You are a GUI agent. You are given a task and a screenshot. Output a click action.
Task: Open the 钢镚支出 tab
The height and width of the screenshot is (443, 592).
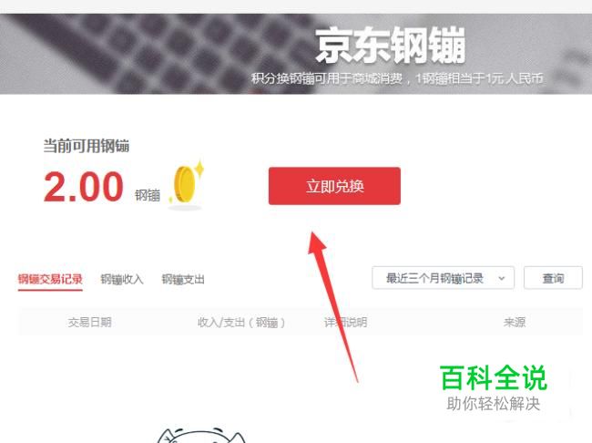click(183, 279)
